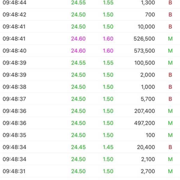
Task: Tap the 09:48:35 trade with volume 100
Action: pyautogui.click(x=90, y=135)
